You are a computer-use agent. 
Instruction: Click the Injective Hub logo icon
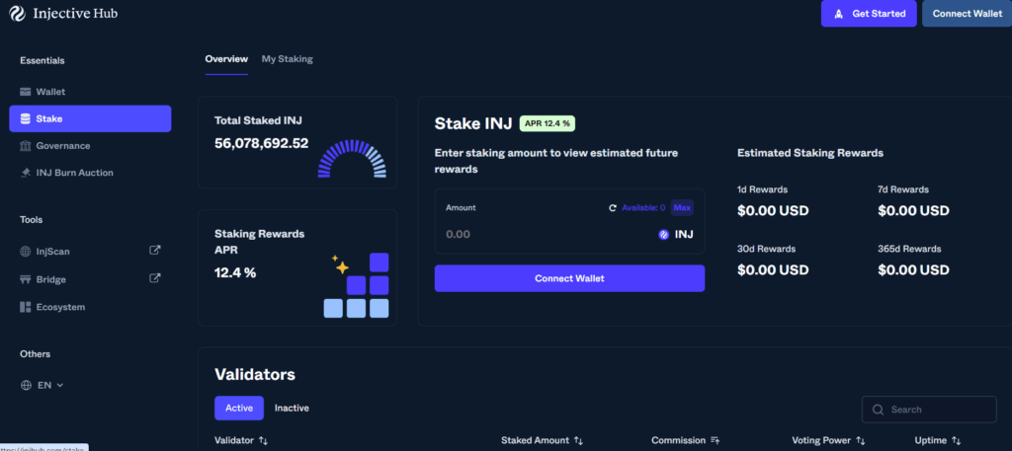(18, 13)
